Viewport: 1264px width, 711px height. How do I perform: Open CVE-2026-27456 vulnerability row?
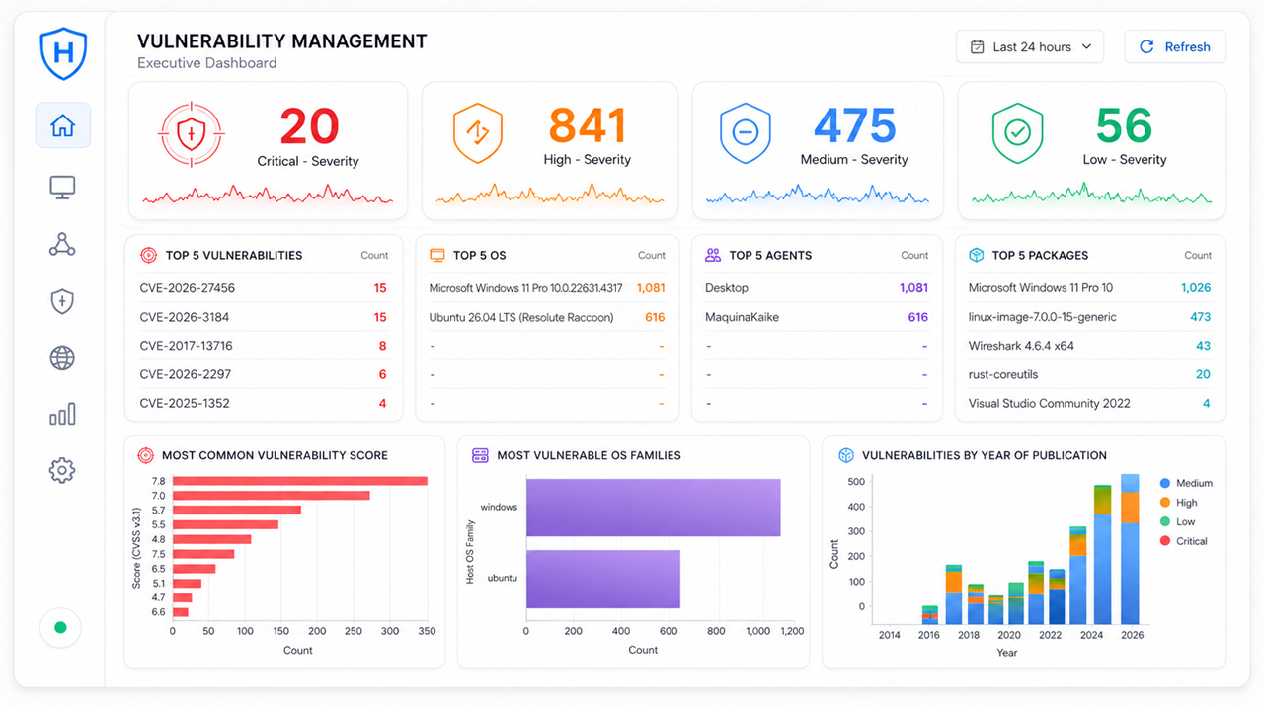point(264,288)
